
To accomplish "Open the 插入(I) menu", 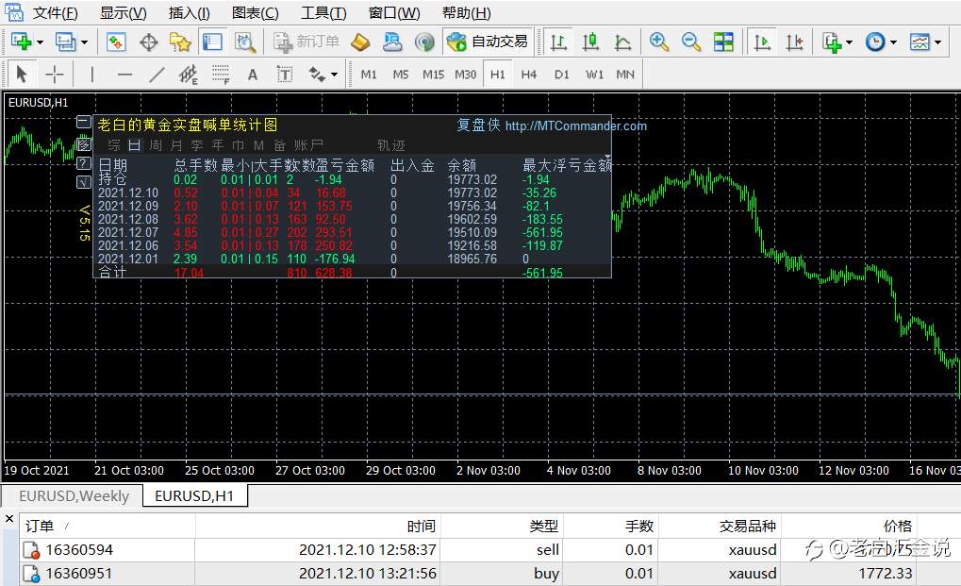I will (x=189, y=13).
